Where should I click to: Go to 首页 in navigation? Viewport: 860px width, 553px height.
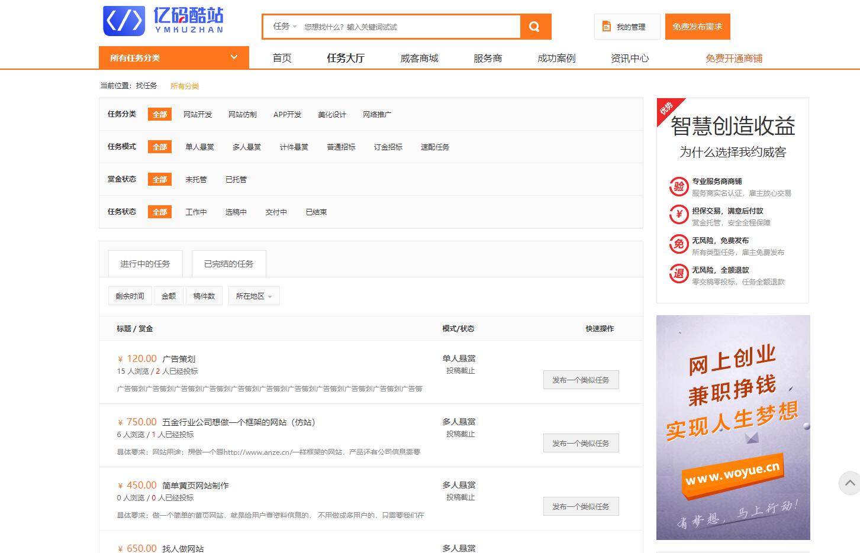tap(282, 58)
